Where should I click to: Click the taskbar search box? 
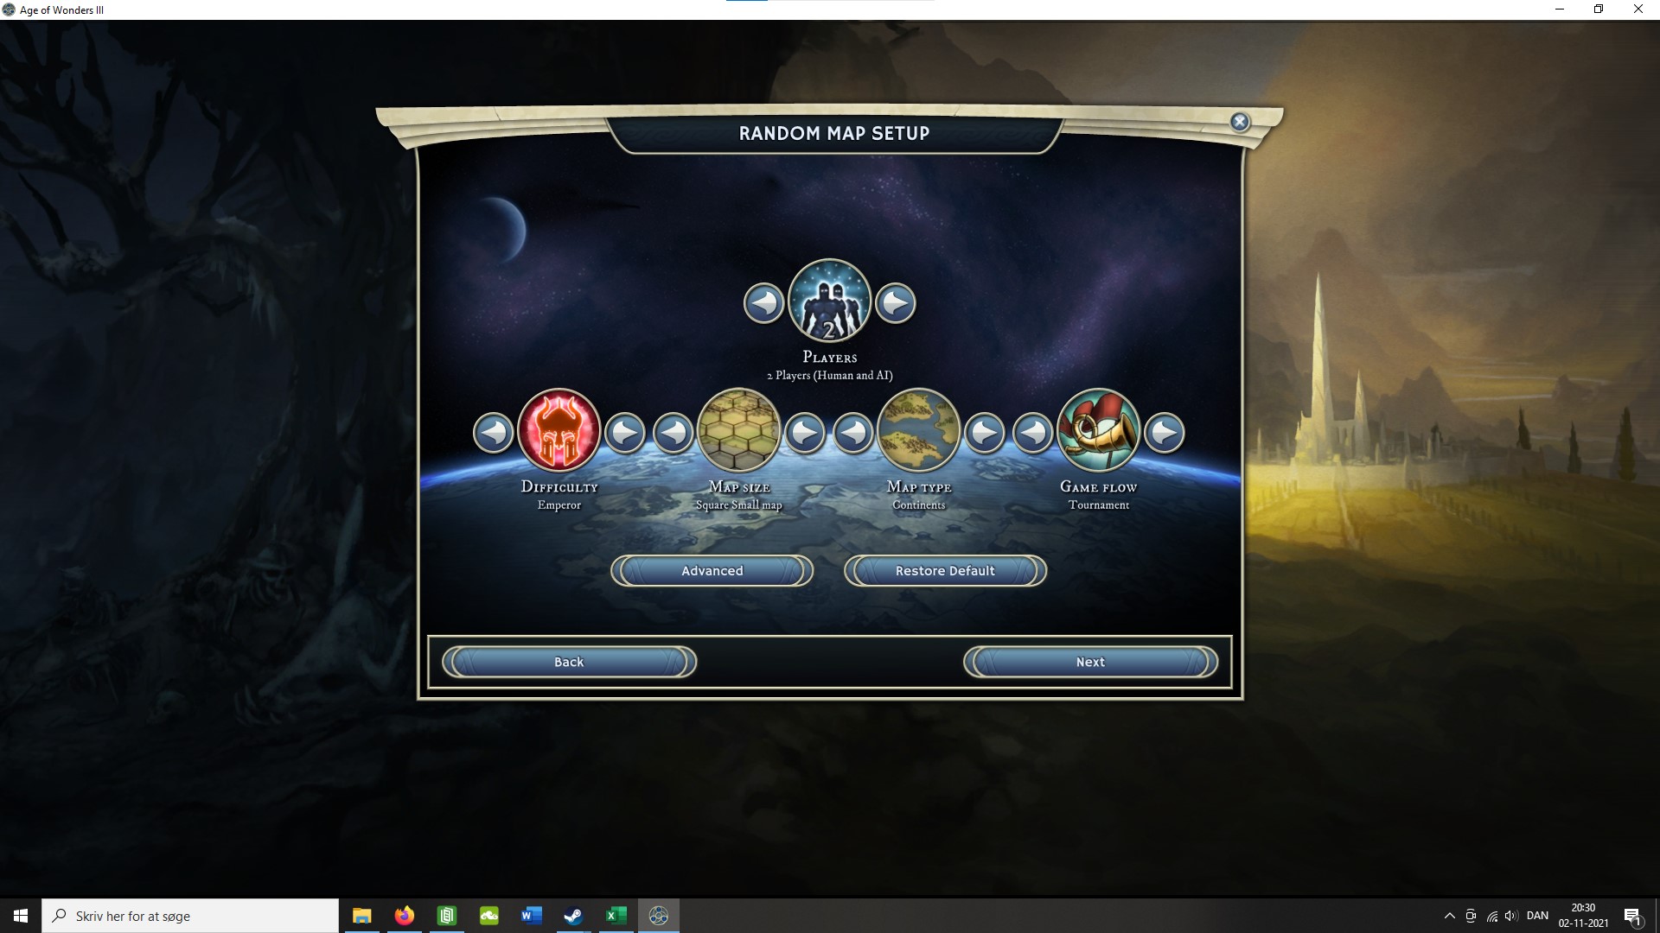point(190,916)
